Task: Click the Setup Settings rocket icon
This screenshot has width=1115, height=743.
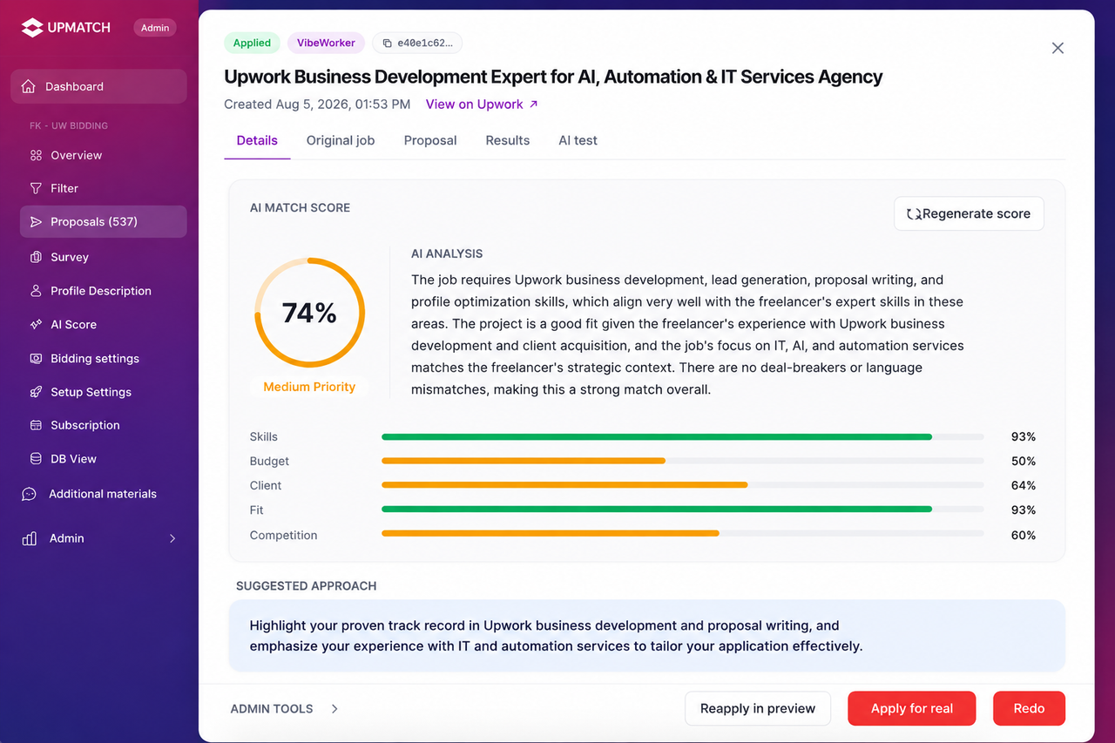Action: [36, 392]
